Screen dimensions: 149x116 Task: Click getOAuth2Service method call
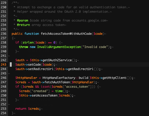pyautogui.click(x=57, y=60)
